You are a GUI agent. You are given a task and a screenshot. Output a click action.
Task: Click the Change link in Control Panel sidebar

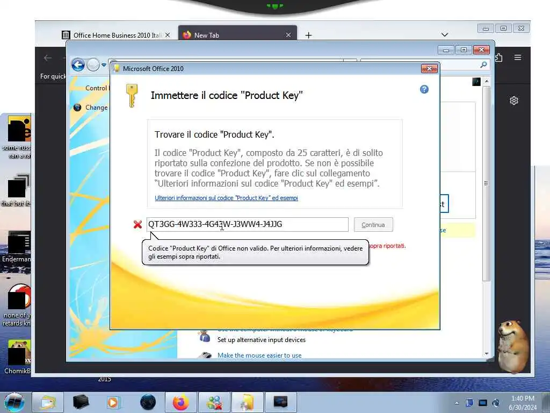click(97, 108)
